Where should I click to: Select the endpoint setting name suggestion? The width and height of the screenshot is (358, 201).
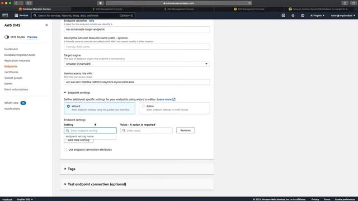tap(90, 136)
